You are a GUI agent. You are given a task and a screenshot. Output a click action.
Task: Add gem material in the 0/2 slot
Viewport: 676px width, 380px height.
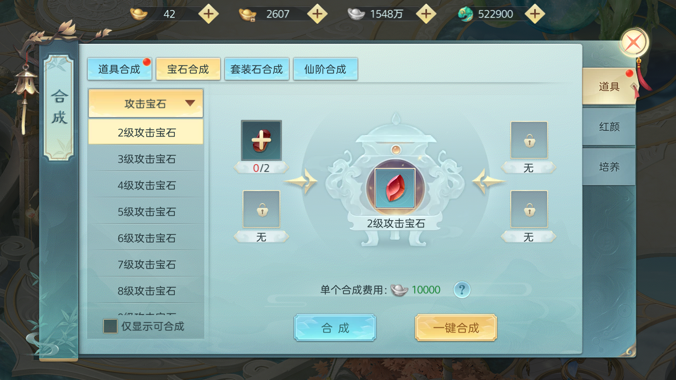[x=261, y=140]
